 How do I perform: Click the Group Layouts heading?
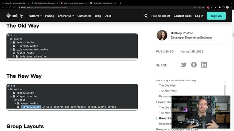tap(25, 126)
